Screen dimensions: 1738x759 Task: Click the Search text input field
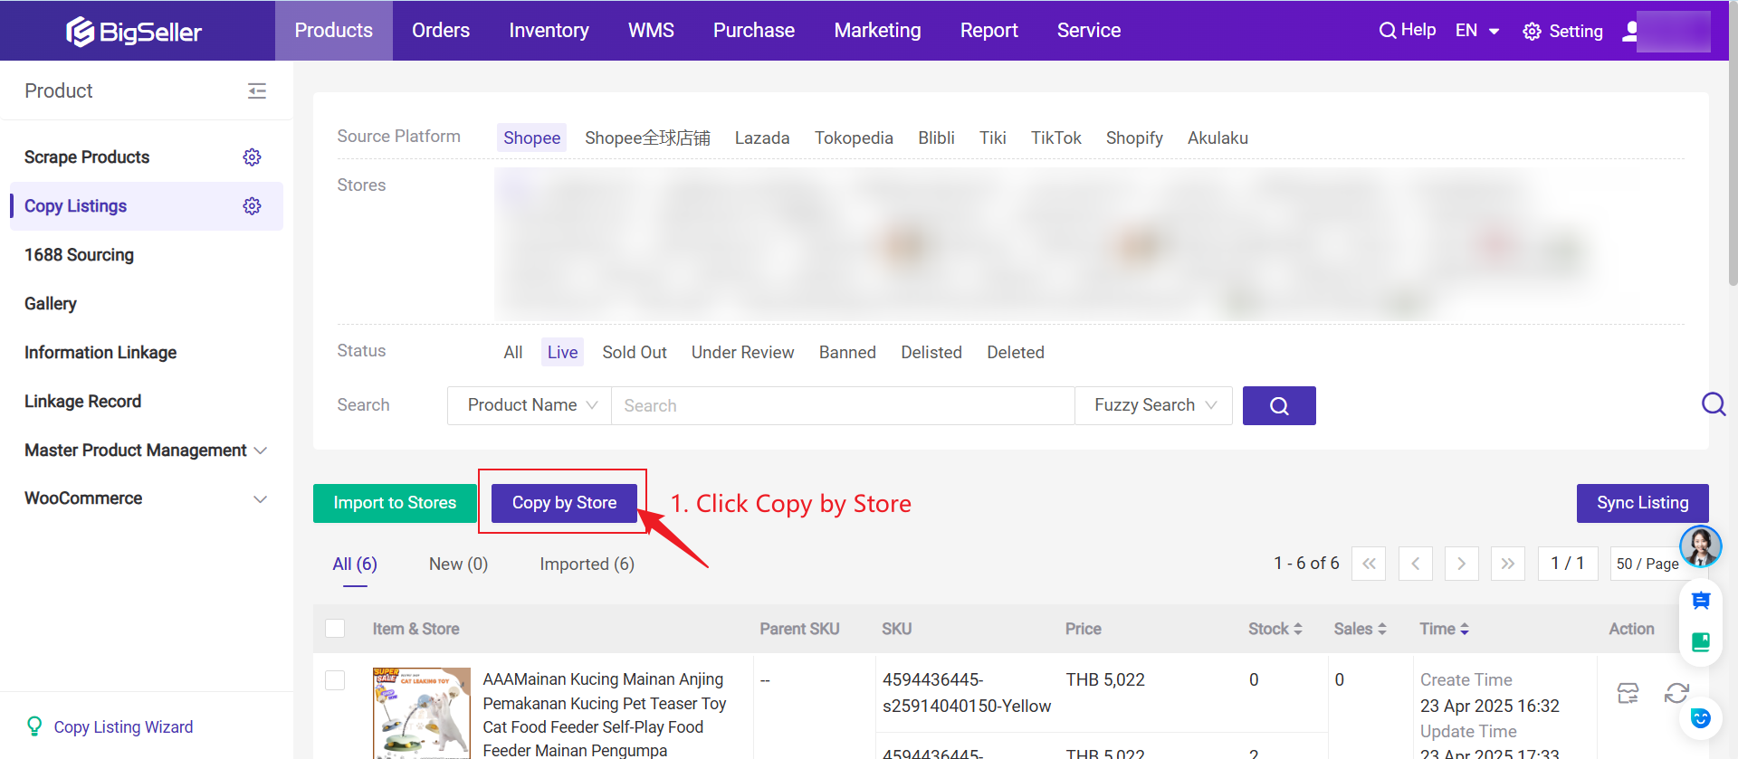[x=843, y=405]
